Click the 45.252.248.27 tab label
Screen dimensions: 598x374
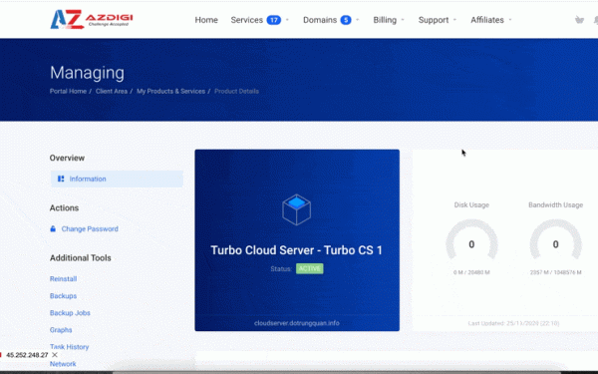(x=27, y=355)
